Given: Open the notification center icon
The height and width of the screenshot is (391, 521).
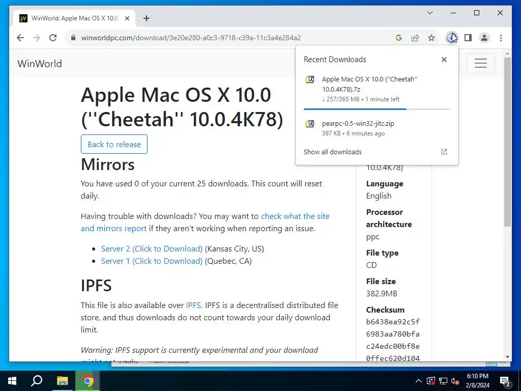Looking at the screenshot, I should coord(505,381).
